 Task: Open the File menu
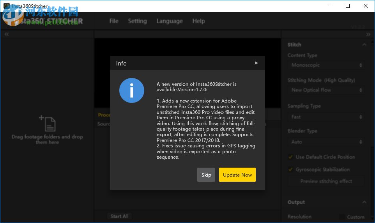(x=114, y=21)
